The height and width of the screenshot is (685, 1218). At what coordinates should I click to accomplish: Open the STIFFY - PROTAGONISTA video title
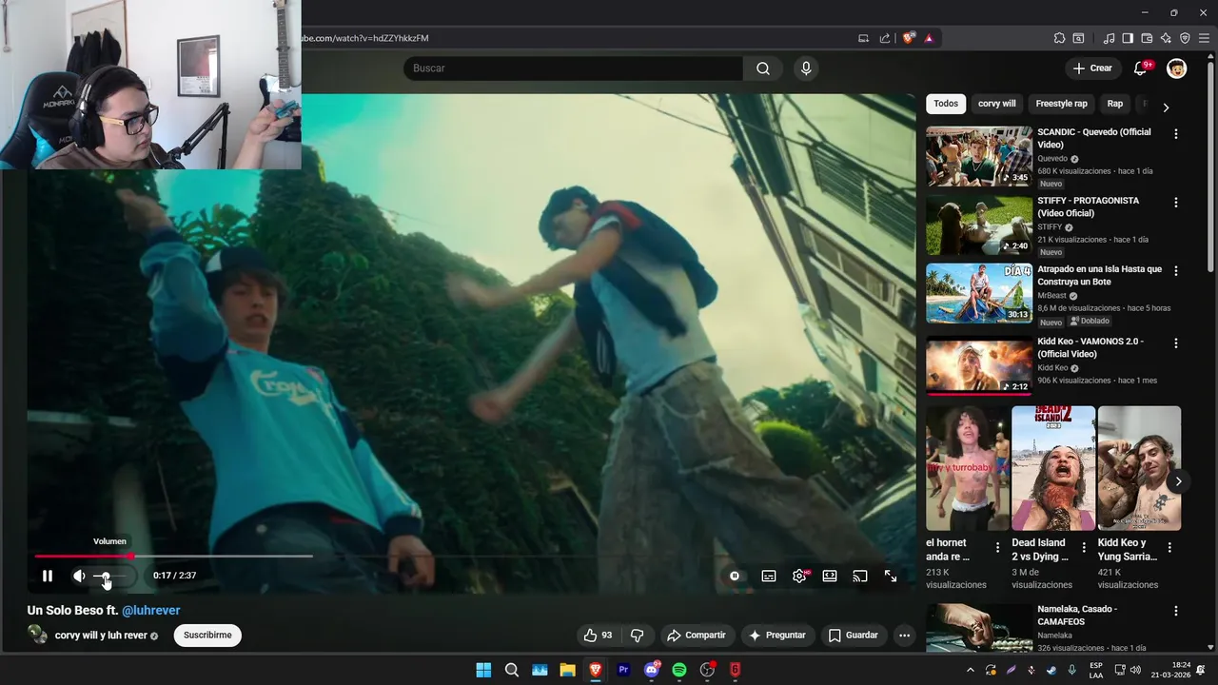click(x=1088, y=206)
